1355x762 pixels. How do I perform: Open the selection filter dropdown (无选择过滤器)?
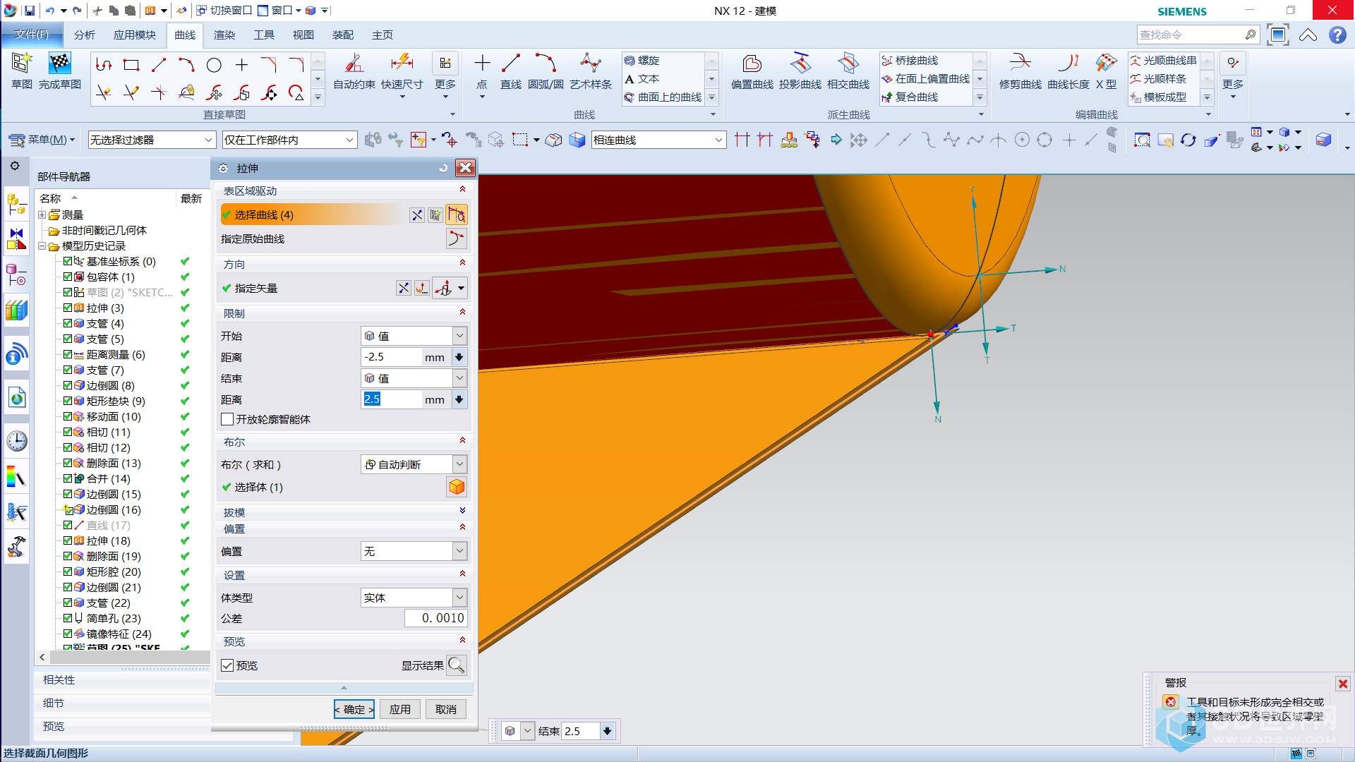pos(151,140)
